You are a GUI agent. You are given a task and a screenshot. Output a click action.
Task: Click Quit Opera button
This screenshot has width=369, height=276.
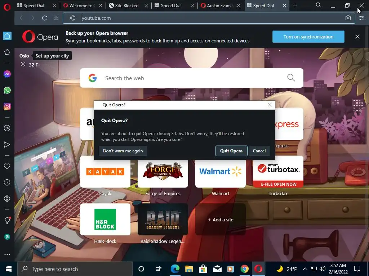231,151
